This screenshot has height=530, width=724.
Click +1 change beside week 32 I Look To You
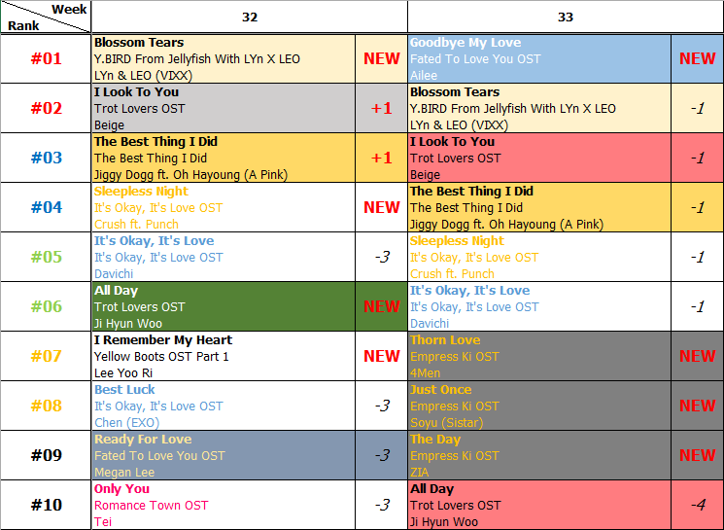[x=381, y=108]
